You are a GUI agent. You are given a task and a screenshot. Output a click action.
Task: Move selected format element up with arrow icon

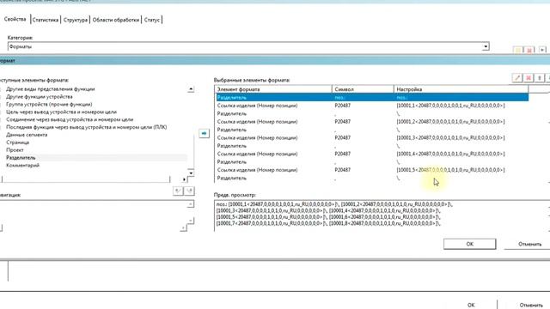[x=540, y=77]
